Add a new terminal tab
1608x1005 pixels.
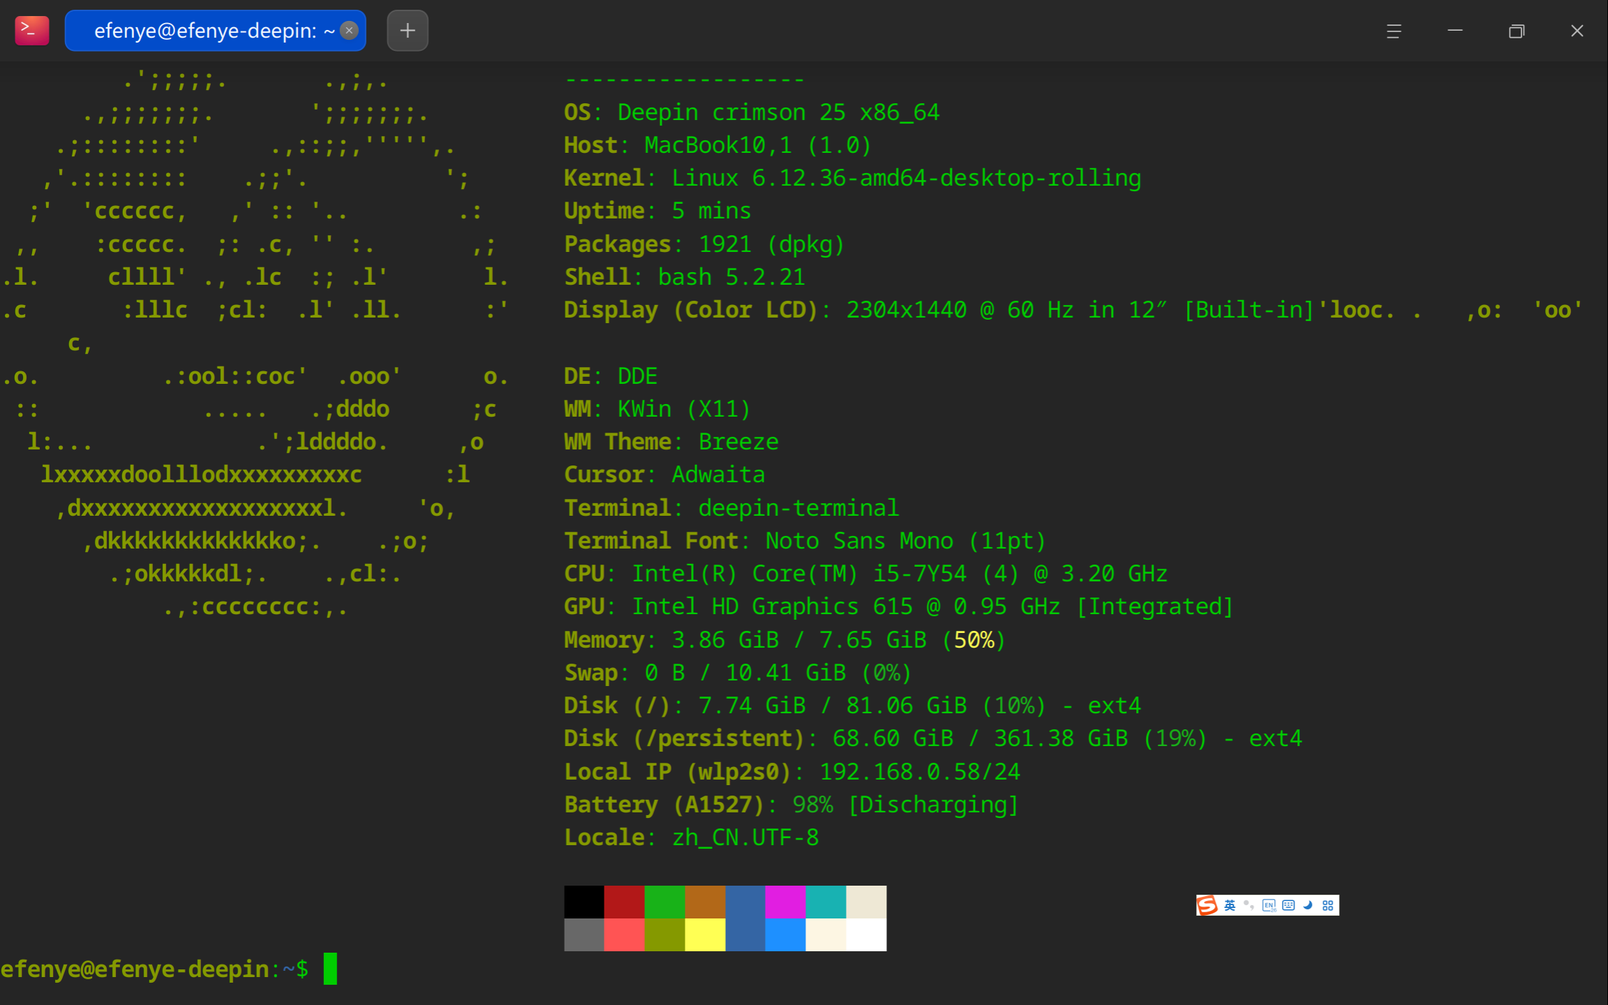point(408,30)
